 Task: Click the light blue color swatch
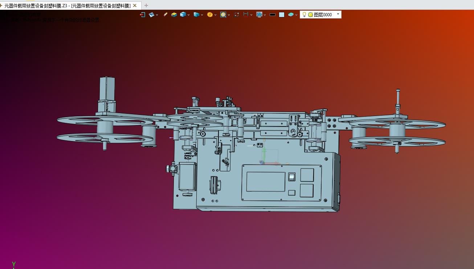282,15
